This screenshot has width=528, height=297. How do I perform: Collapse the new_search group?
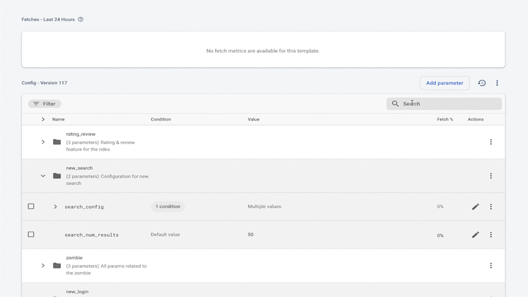[43, 176]
